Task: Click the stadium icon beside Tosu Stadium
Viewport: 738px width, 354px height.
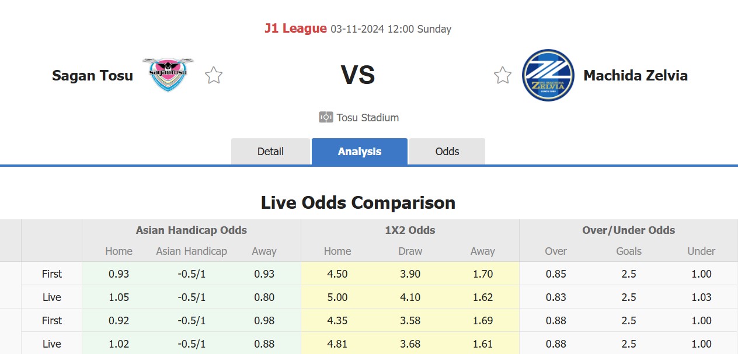Action: (x=326, y=117)
